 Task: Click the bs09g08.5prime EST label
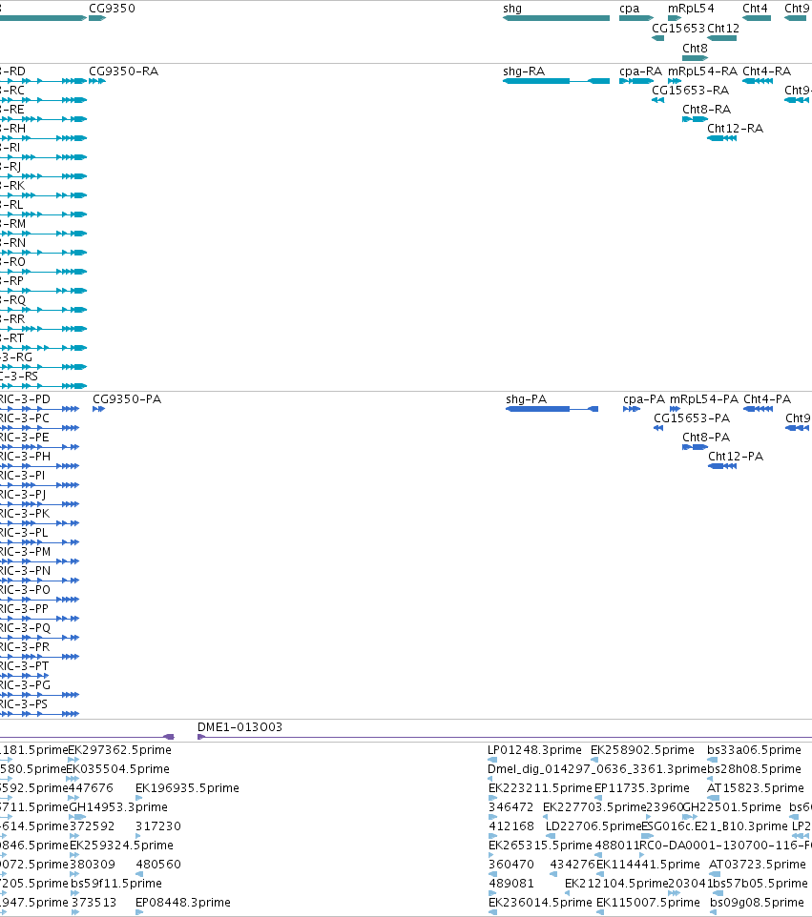pyautogui.click(x=757, y=903)
